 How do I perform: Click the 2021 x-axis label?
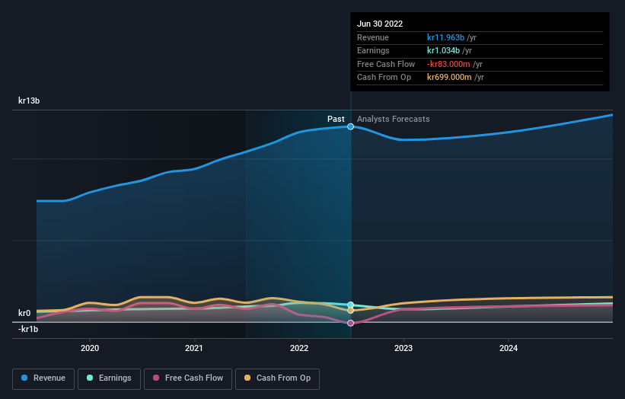click(193, 348)
